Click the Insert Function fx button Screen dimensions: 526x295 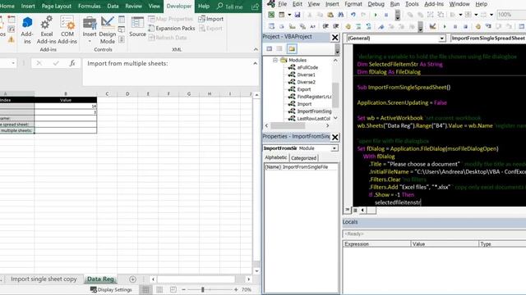tap(72, 63)
